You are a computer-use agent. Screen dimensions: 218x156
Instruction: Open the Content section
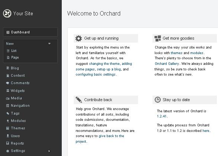coord(17,76)
